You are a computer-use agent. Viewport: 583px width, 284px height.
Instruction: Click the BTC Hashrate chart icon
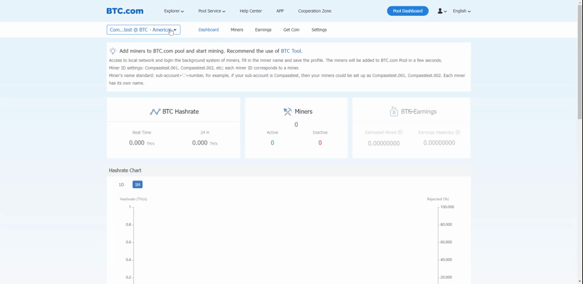coord(155,112)
